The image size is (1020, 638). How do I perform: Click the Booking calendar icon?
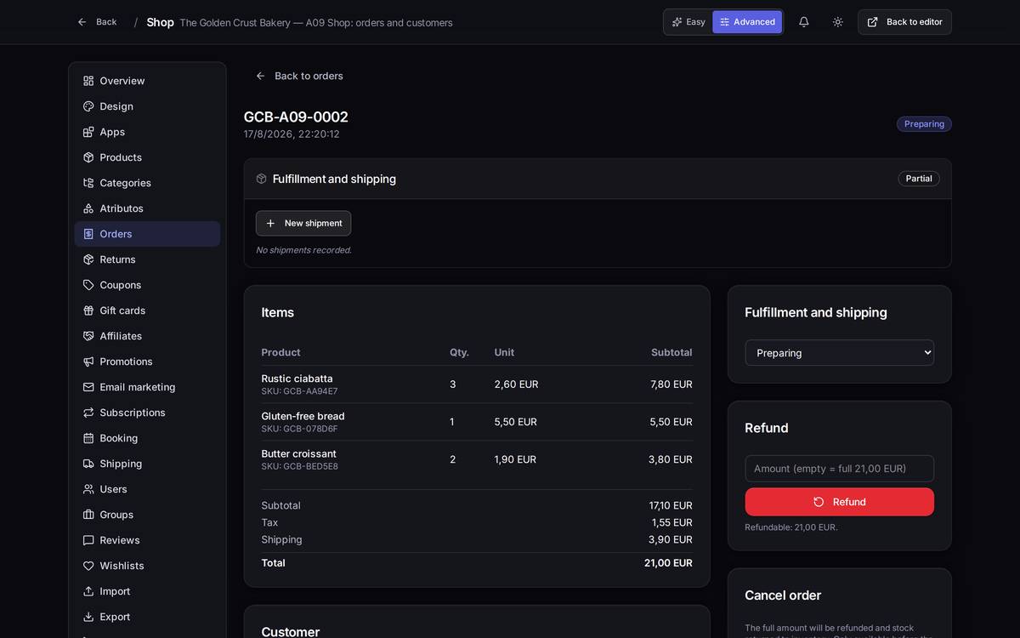(88, 438)
